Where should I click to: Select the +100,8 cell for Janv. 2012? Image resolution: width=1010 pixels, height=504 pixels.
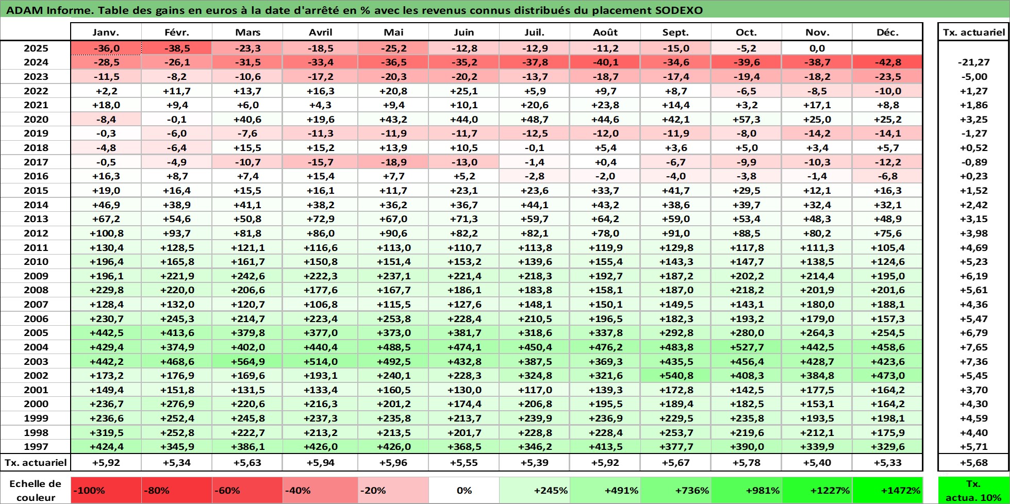tap(106, 233)
